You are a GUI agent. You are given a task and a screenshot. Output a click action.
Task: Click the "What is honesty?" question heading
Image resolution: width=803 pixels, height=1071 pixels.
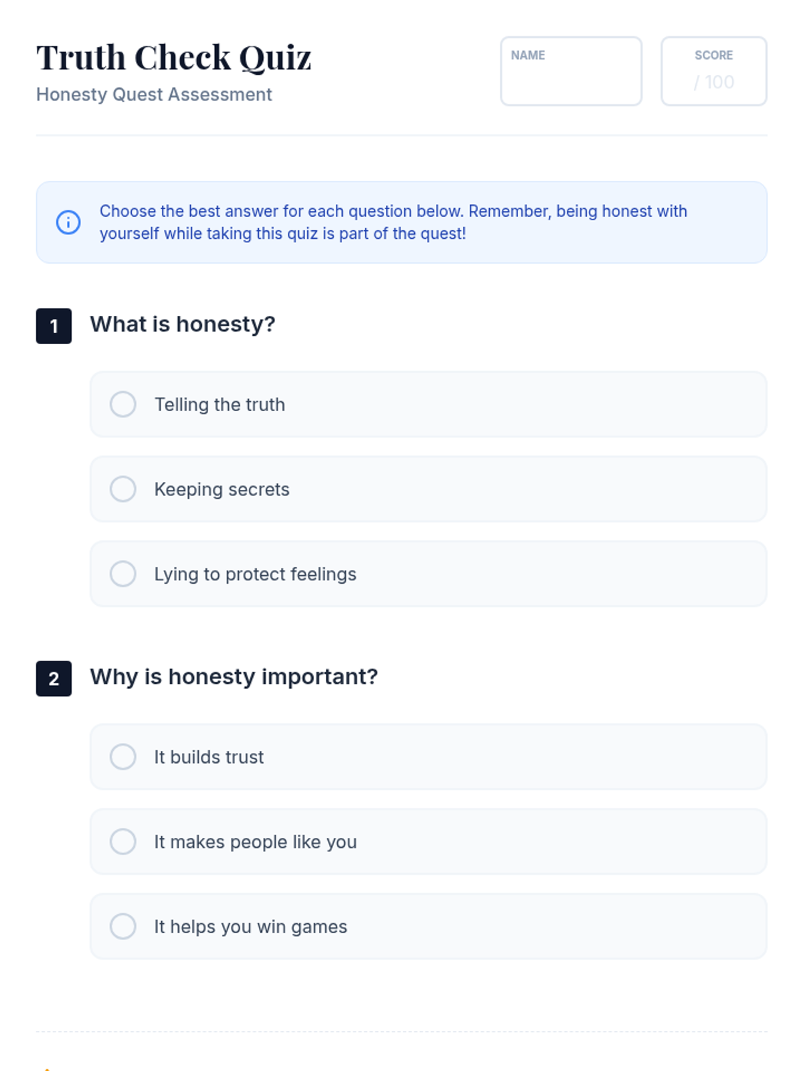pyautogui.click(x=183, y=324)
